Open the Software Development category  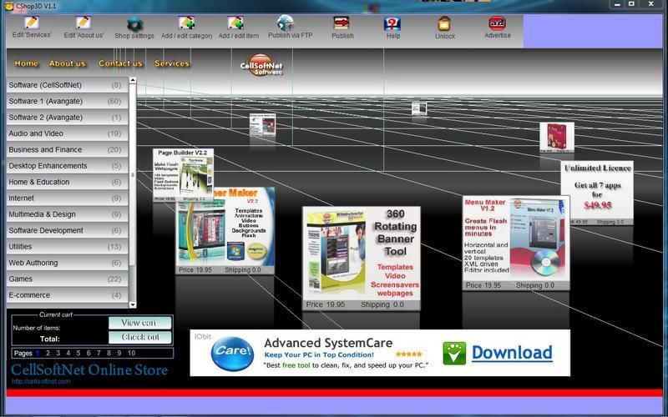coord(68,231)
